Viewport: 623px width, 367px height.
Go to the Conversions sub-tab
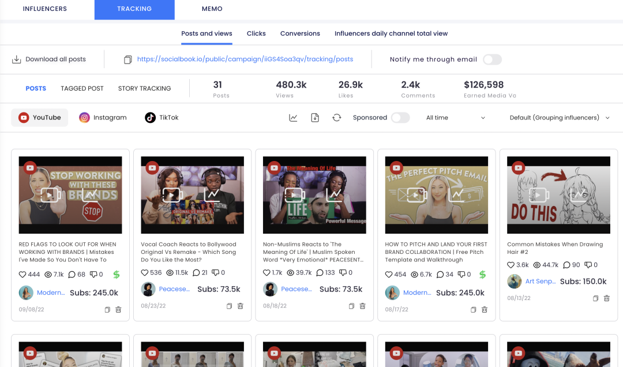[x=300, y=34]
